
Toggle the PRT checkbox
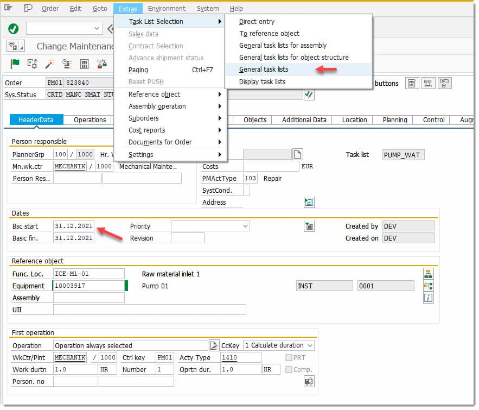(289, 357)
